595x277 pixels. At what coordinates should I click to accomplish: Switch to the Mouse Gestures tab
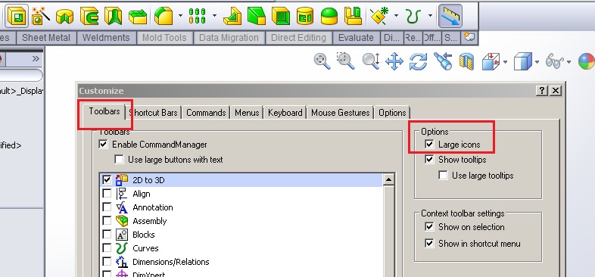(341, 113)
